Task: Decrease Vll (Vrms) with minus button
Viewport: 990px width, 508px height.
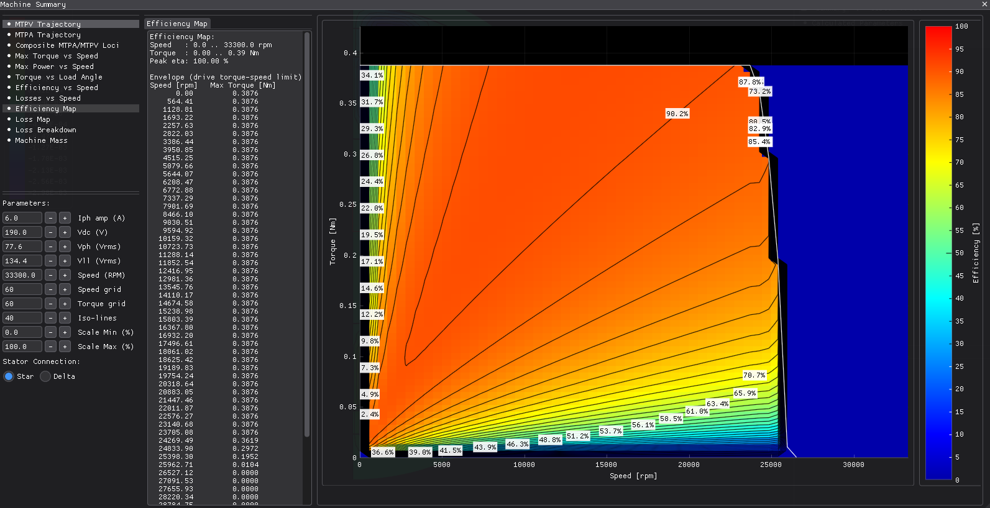Action: [x=50, y=261]
